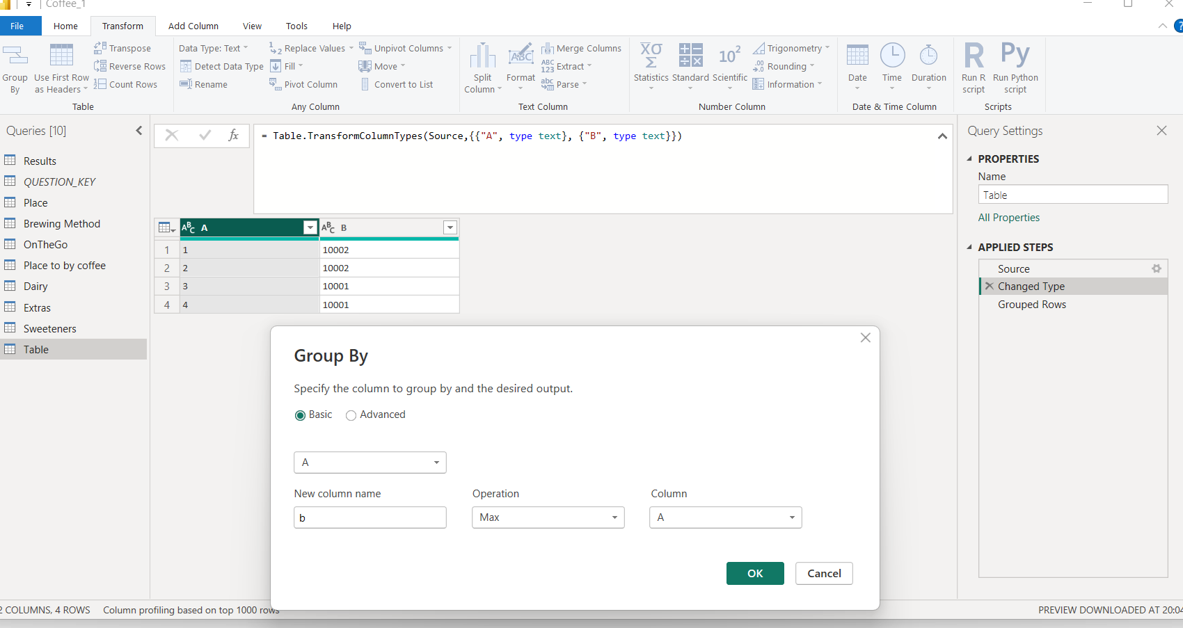The image size is (1183, 628).
Task: Click Run Python script icon
Action: click(1015, 54)
